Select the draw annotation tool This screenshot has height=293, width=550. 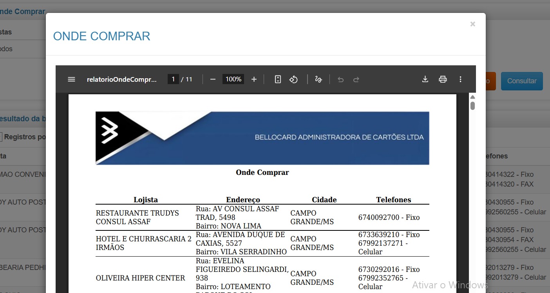[x=318, y=79]
